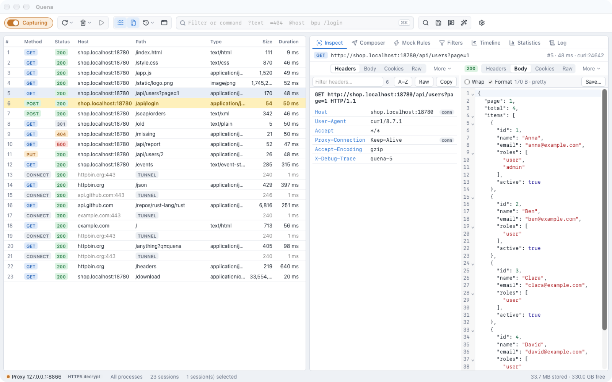Open the Statistics tab

[524, 43]
